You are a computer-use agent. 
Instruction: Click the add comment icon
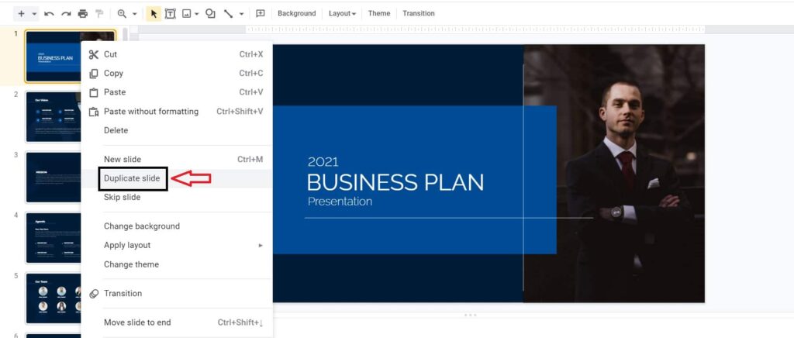click(x=261, y=14)
